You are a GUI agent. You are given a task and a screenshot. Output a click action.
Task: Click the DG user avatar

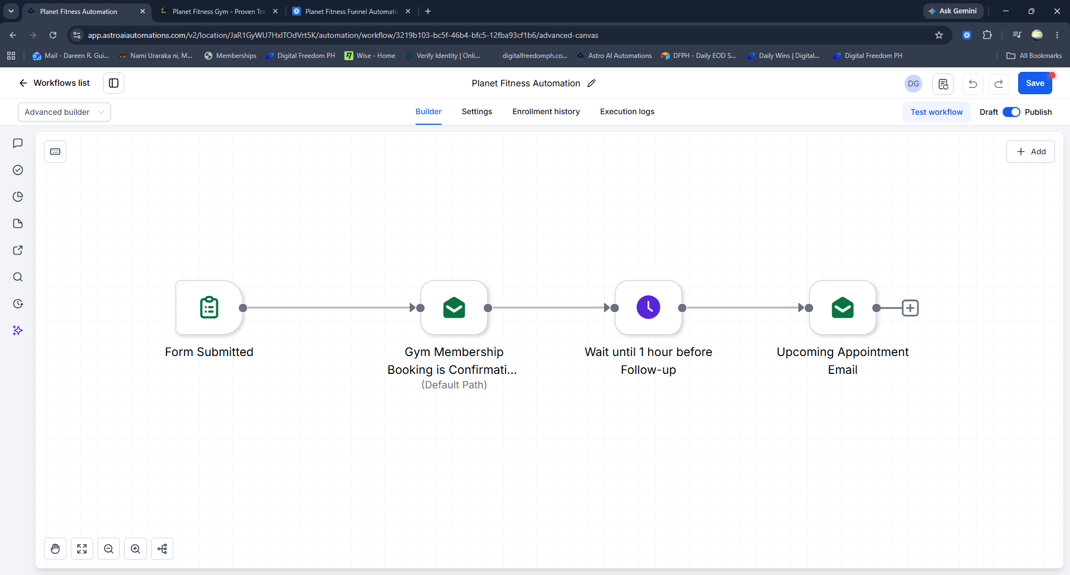913,84
